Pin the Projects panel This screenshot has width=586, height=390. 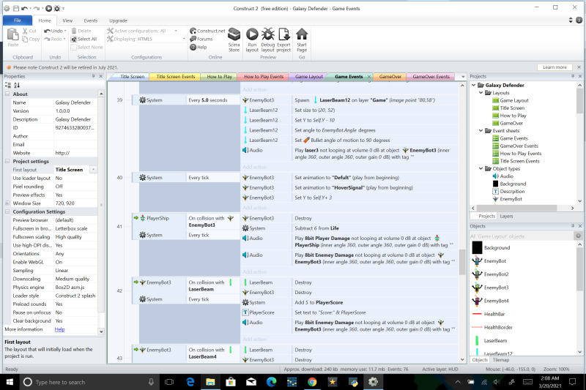(573, 76)
